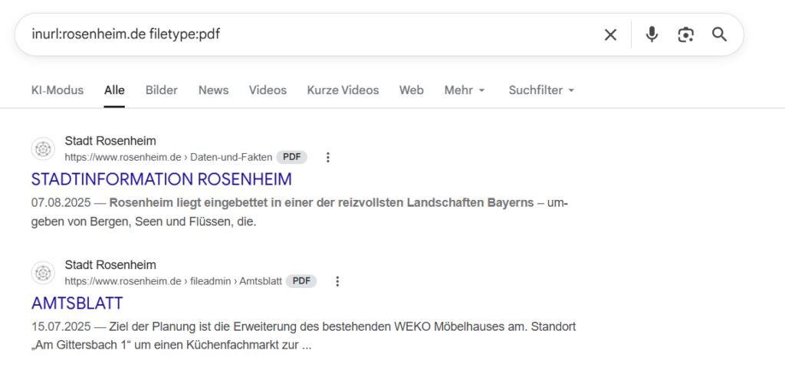The image size is (785, 370).
Task: Switch to the KI-Modus tab
Action: 57,90
